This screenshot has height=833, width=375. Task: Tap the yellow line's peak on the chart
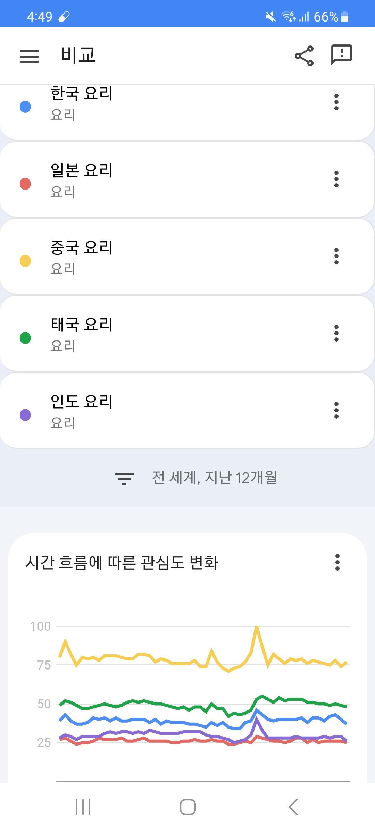(x=257, y=628)
